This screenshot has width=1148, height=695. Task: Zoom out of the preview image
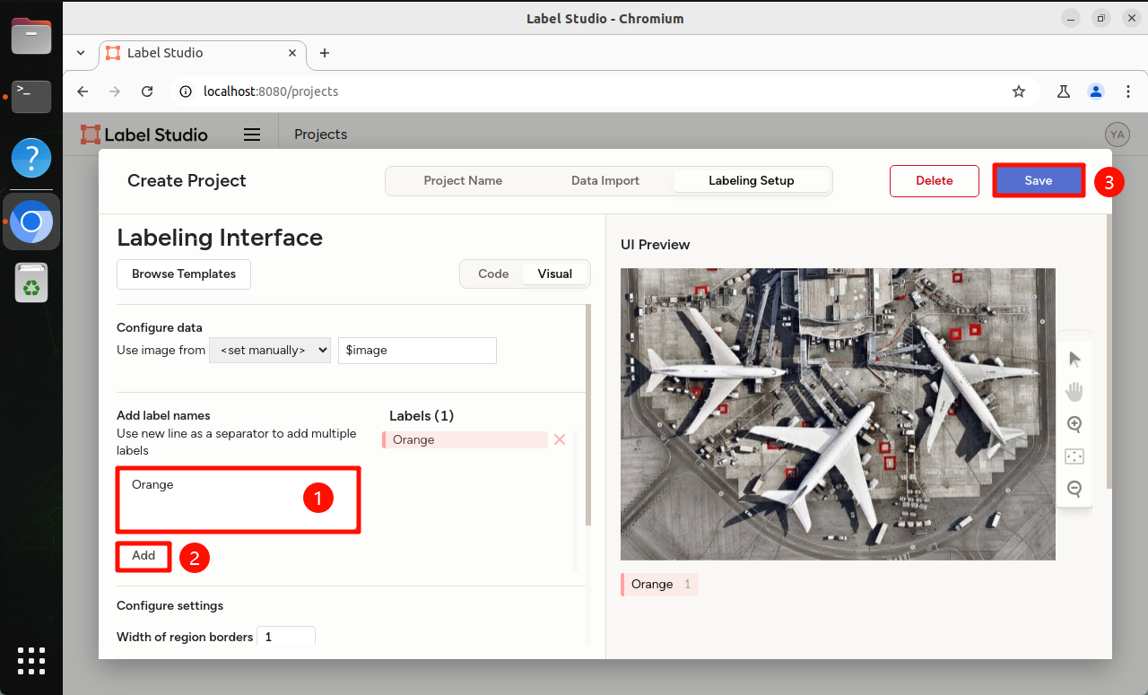1074,489
